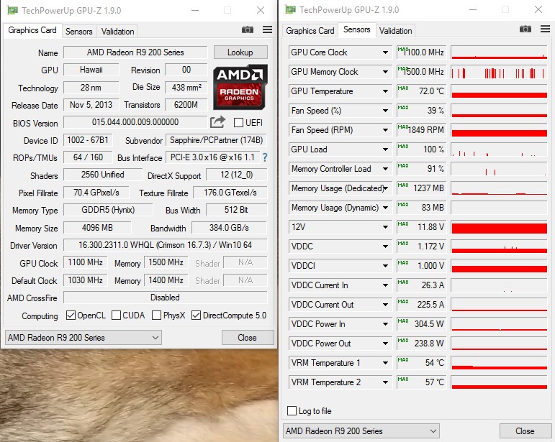
Task: Open GPU selector dropdown in left window
Action: point(84,337)
